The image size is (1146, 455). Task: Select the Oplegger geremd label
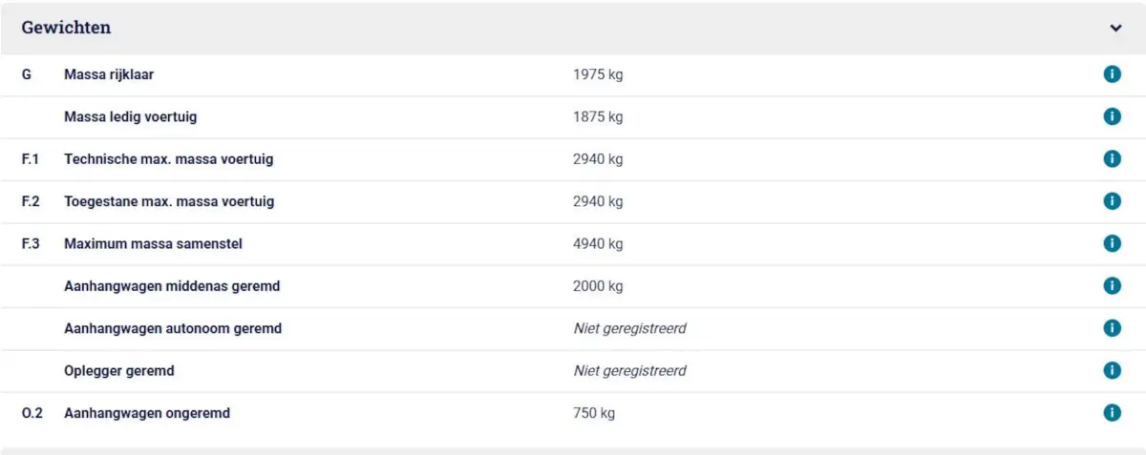[x=119, y=370]
